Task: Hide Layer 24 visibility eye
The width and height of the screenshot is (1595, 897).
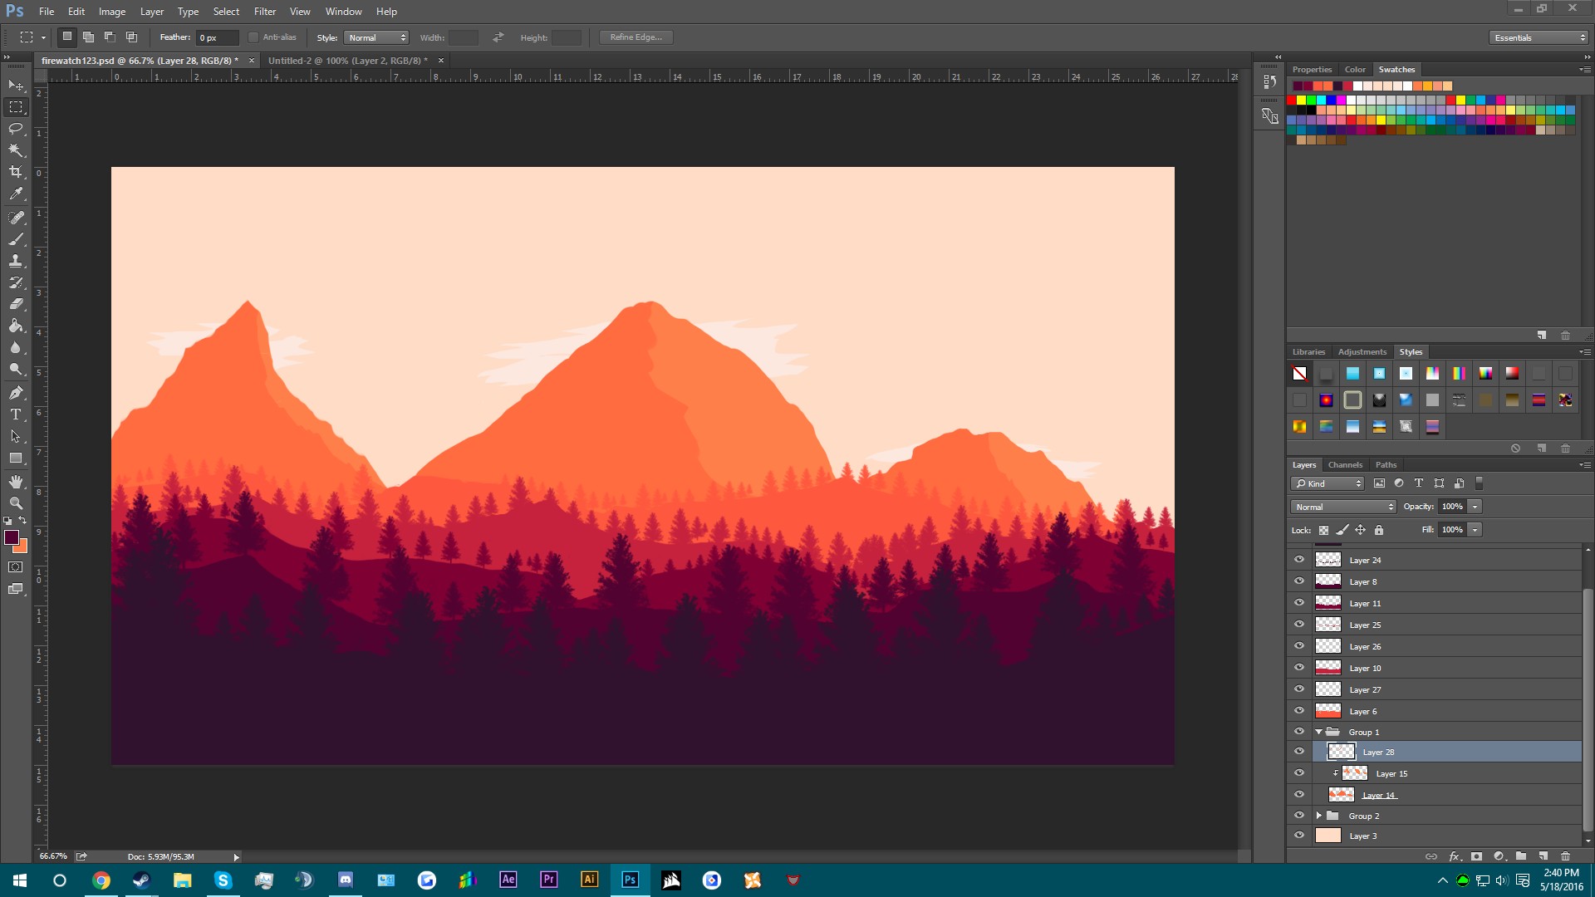Action: coord(1299,560)
